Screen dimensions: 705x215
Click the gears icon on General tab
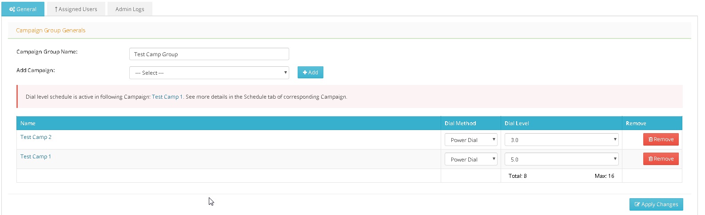12,9
